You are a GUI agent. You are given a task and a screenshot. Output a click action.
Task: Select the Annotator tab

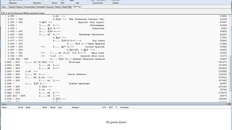coord(41,7)
